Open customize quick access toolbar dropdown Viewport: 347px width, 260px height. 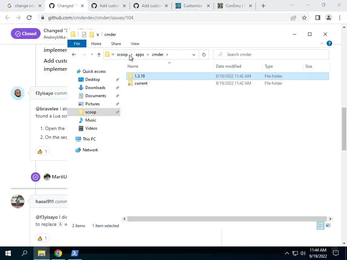tap(98, 35)
